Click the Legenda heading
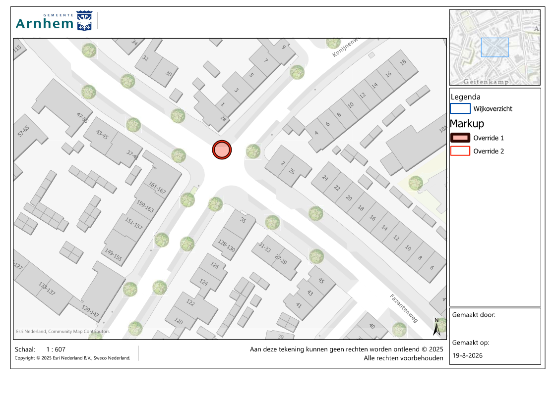The height and width of the screenshot is (393, 557). coord(465,97)
